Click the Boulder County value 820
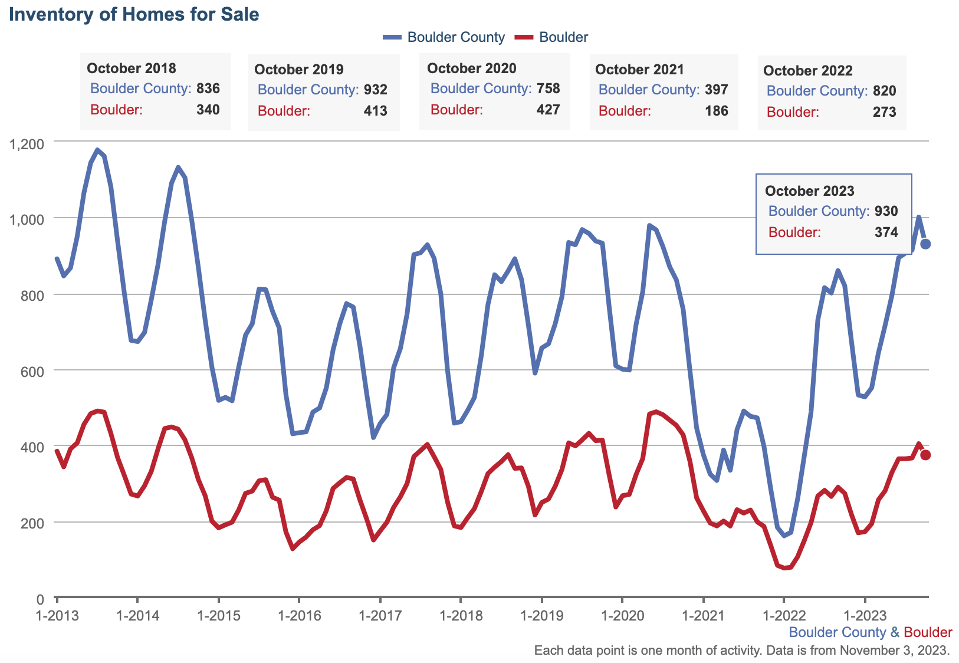Image resolution: width=959 pixels, height=663 pixels. [885, 91]
